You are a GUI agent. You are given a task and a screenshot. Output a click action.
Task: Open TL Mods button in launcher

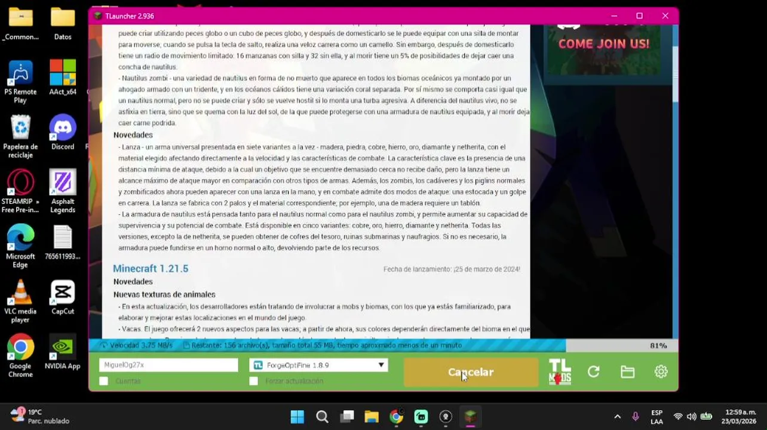click(560, 371)
